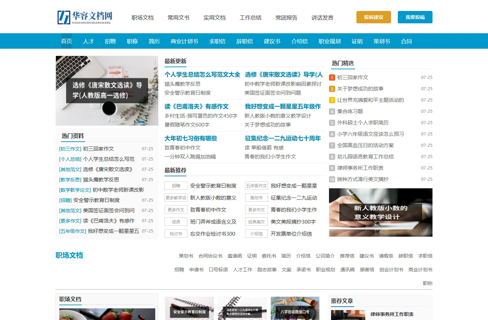
Task: Open the [招聘] category tag in 热门资料
Action: tap(65, 200)
